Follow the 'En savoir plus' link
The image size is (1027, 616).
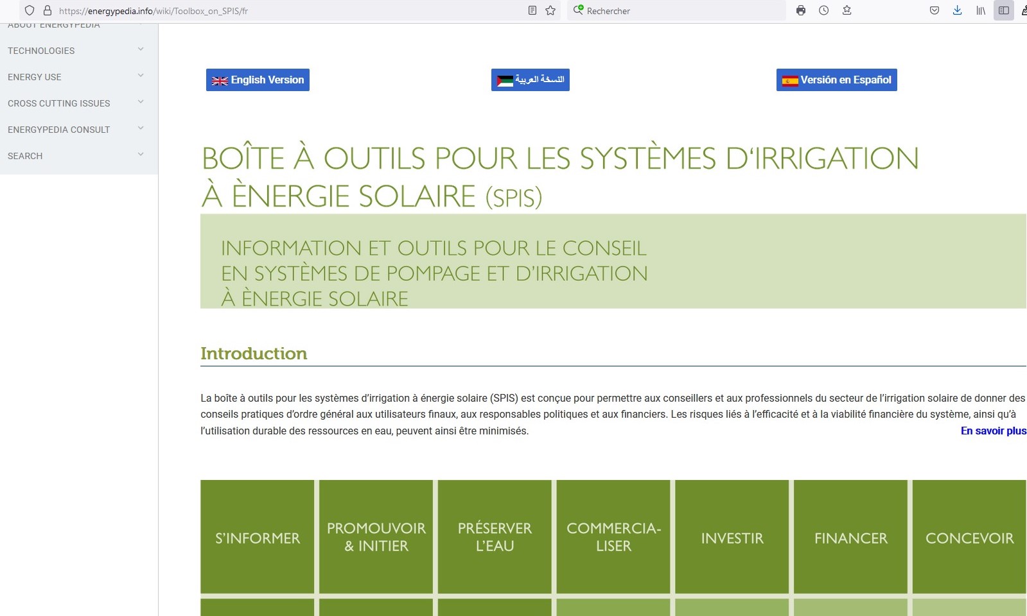coord(993,431)
